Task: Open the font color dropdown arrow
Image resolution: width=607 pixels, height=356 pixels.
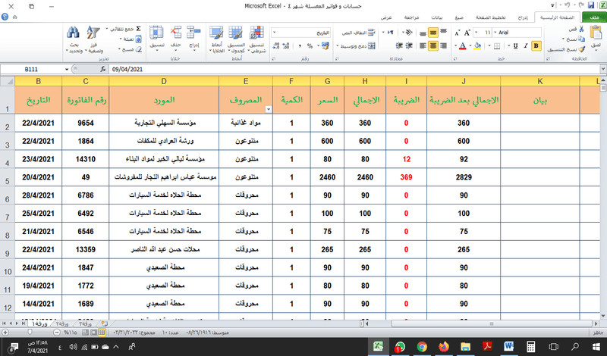Action: coord(456,45)
